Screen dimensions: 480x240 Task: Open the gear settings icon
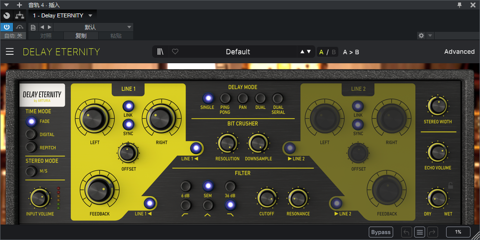[421, 36]
